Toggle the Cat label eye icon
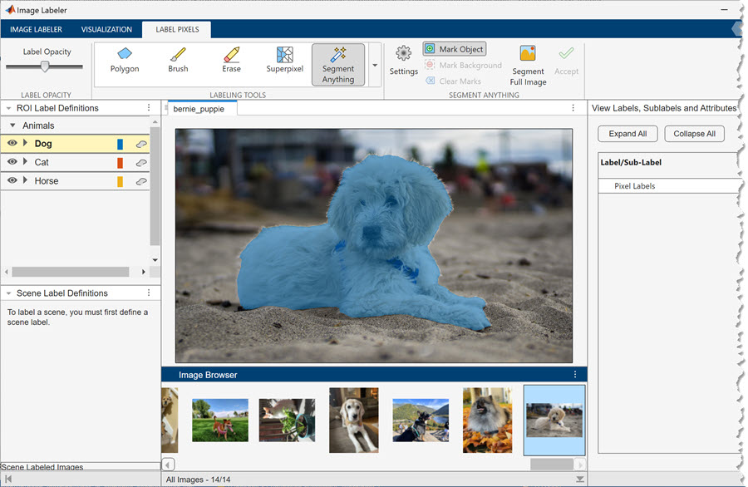748x487 pixels. pyautogui.click(x=12, y=162)
